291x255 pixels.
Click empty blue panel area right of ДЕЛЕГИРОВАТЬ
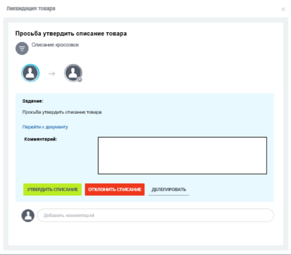pos(230,190)
